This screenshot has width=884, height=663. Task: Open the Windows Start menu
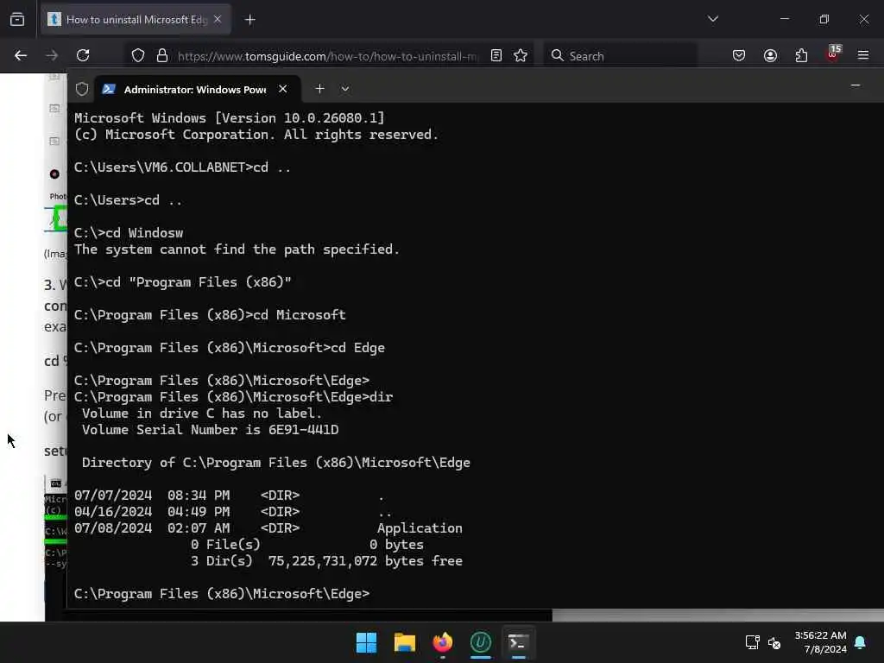(x=366, y=642)
